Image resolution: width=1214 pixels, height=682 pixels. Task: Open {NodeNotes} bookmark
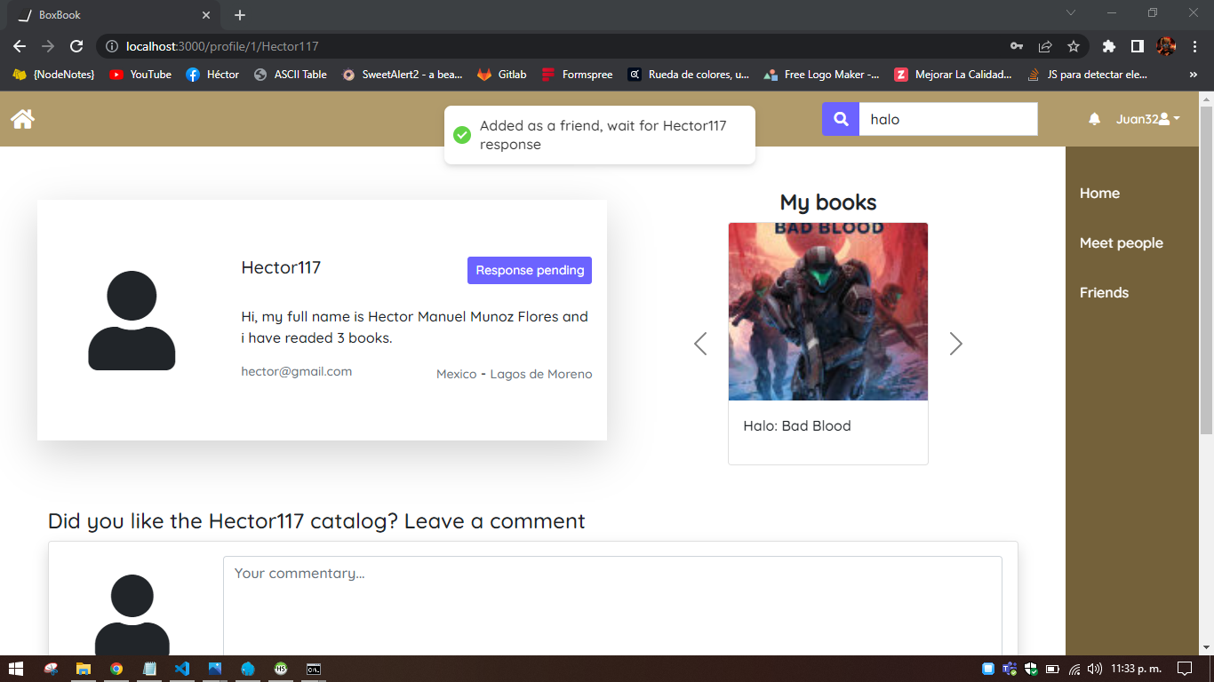click(53, 75)
